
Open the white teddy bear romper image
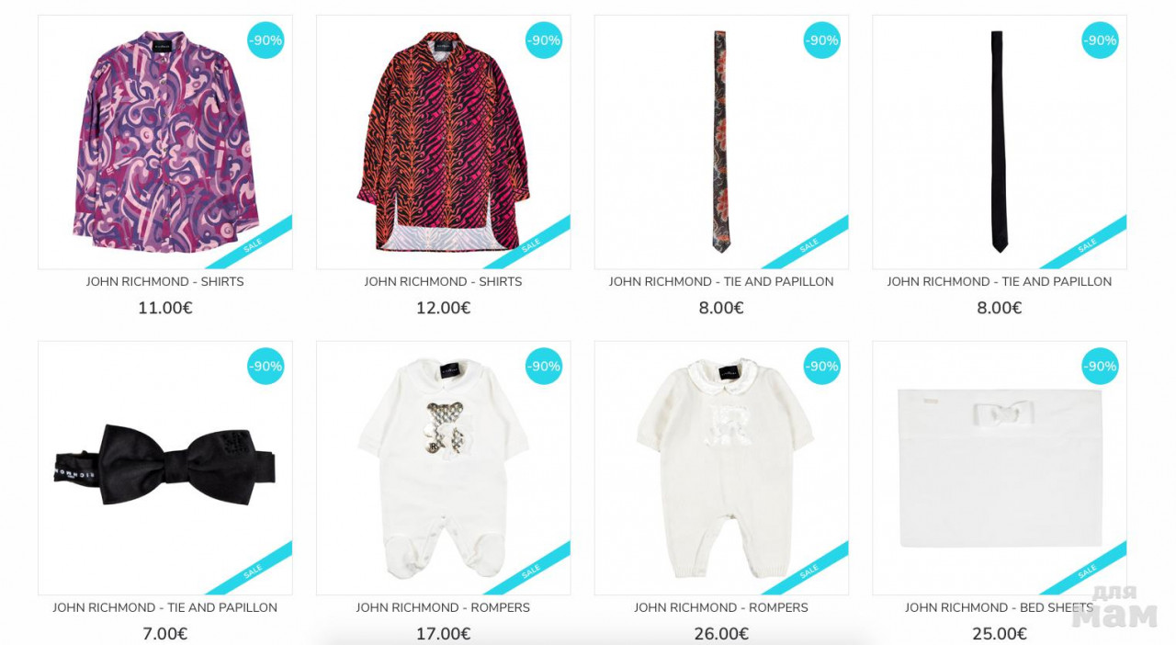(x=444, y=469)
